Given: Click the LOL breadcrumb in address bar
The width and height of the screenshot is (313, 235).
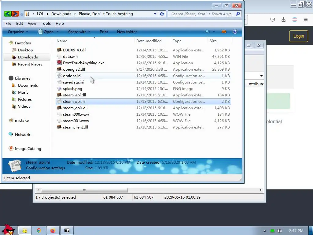Looking at the screenshot, I should point(40,14).
